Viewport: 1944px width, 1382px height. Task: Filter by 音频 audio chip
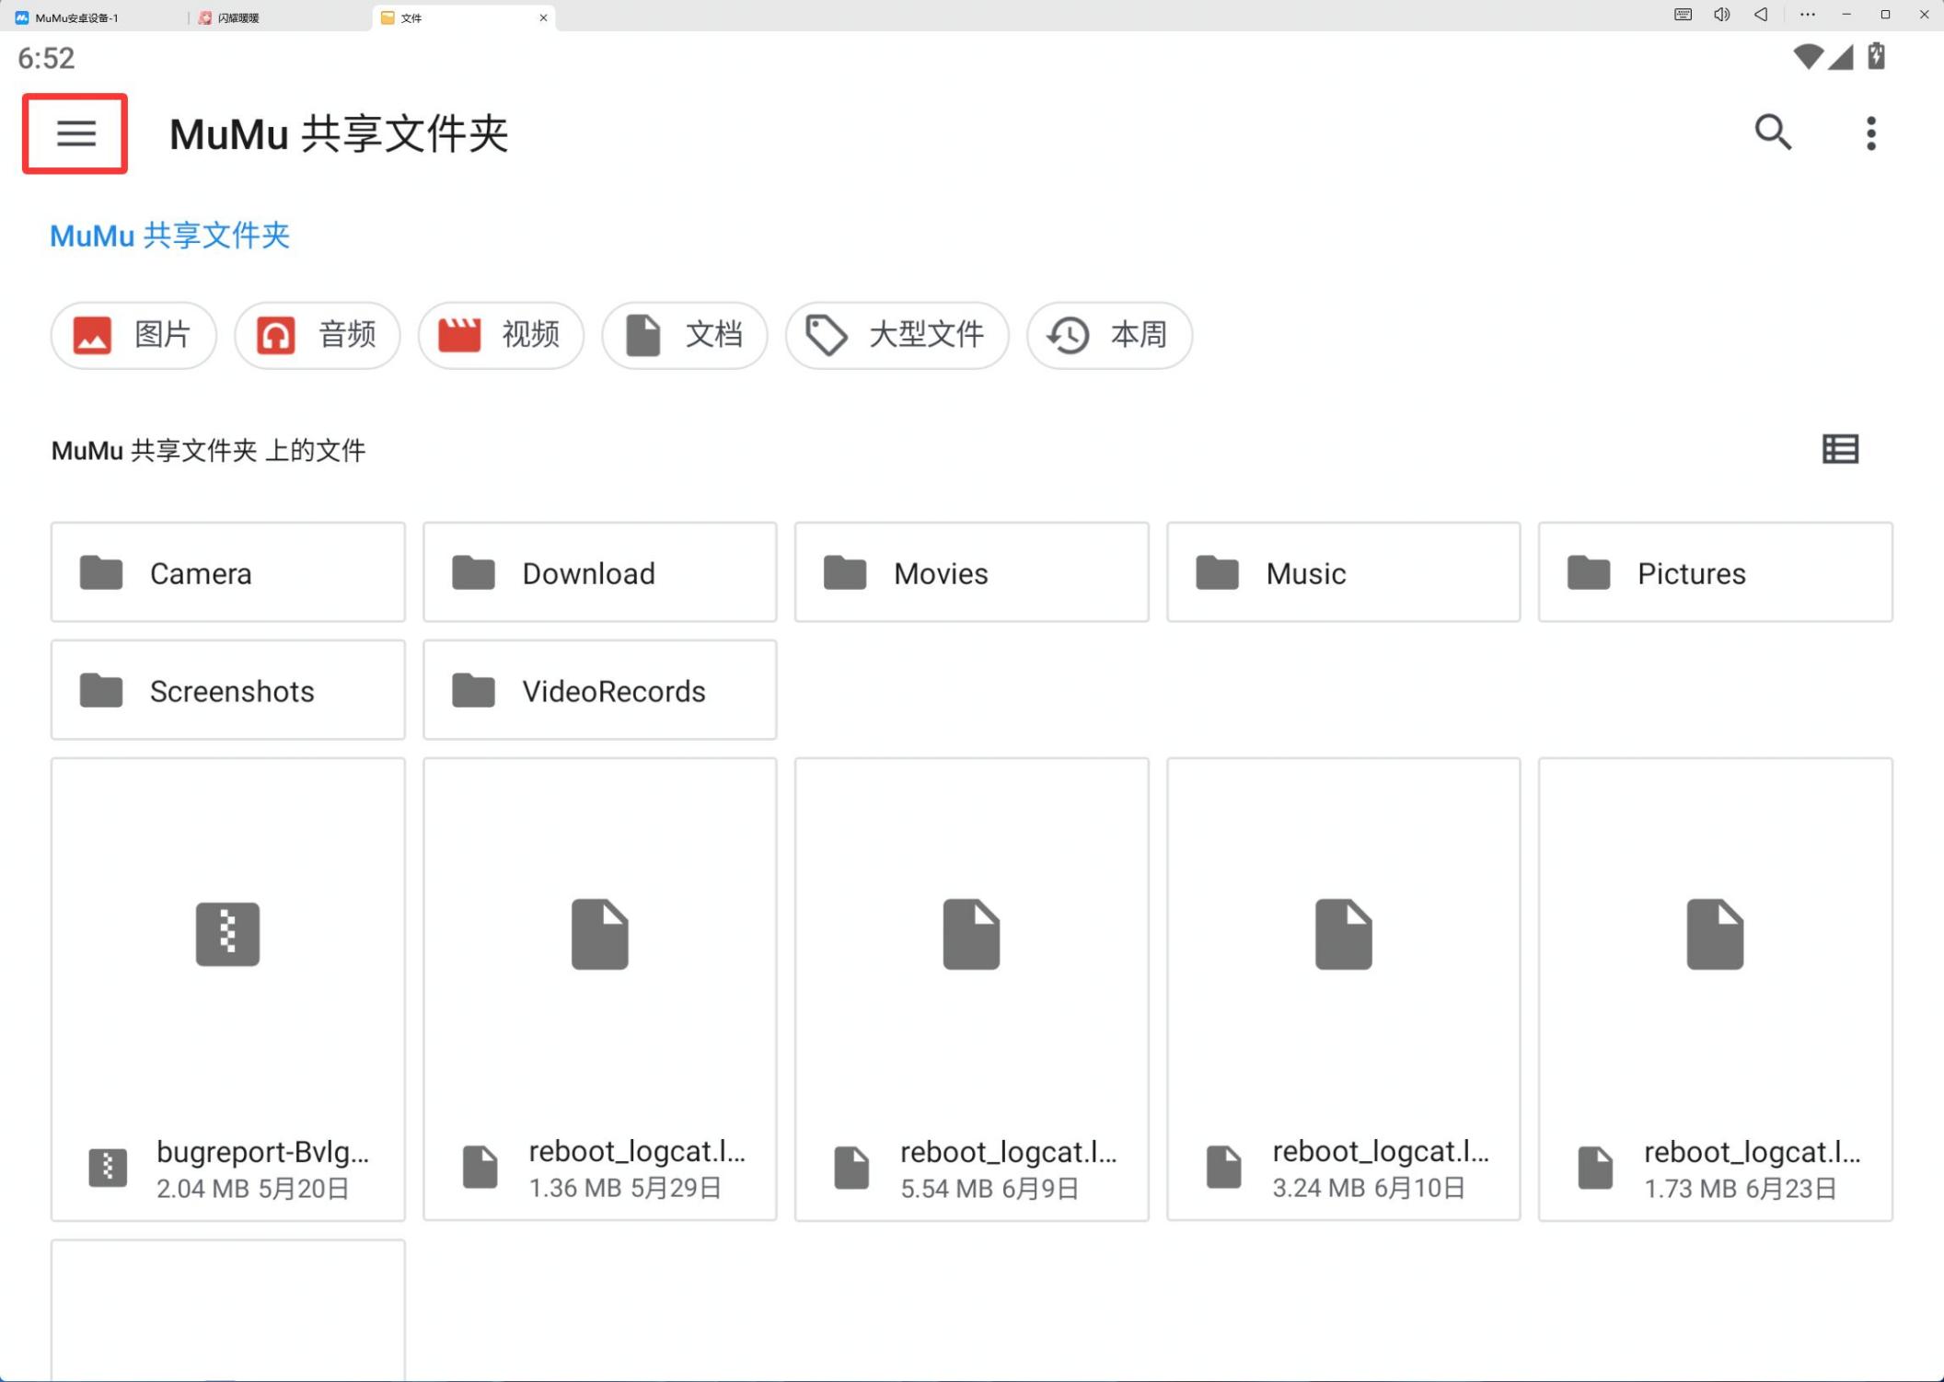coord(318,335)
